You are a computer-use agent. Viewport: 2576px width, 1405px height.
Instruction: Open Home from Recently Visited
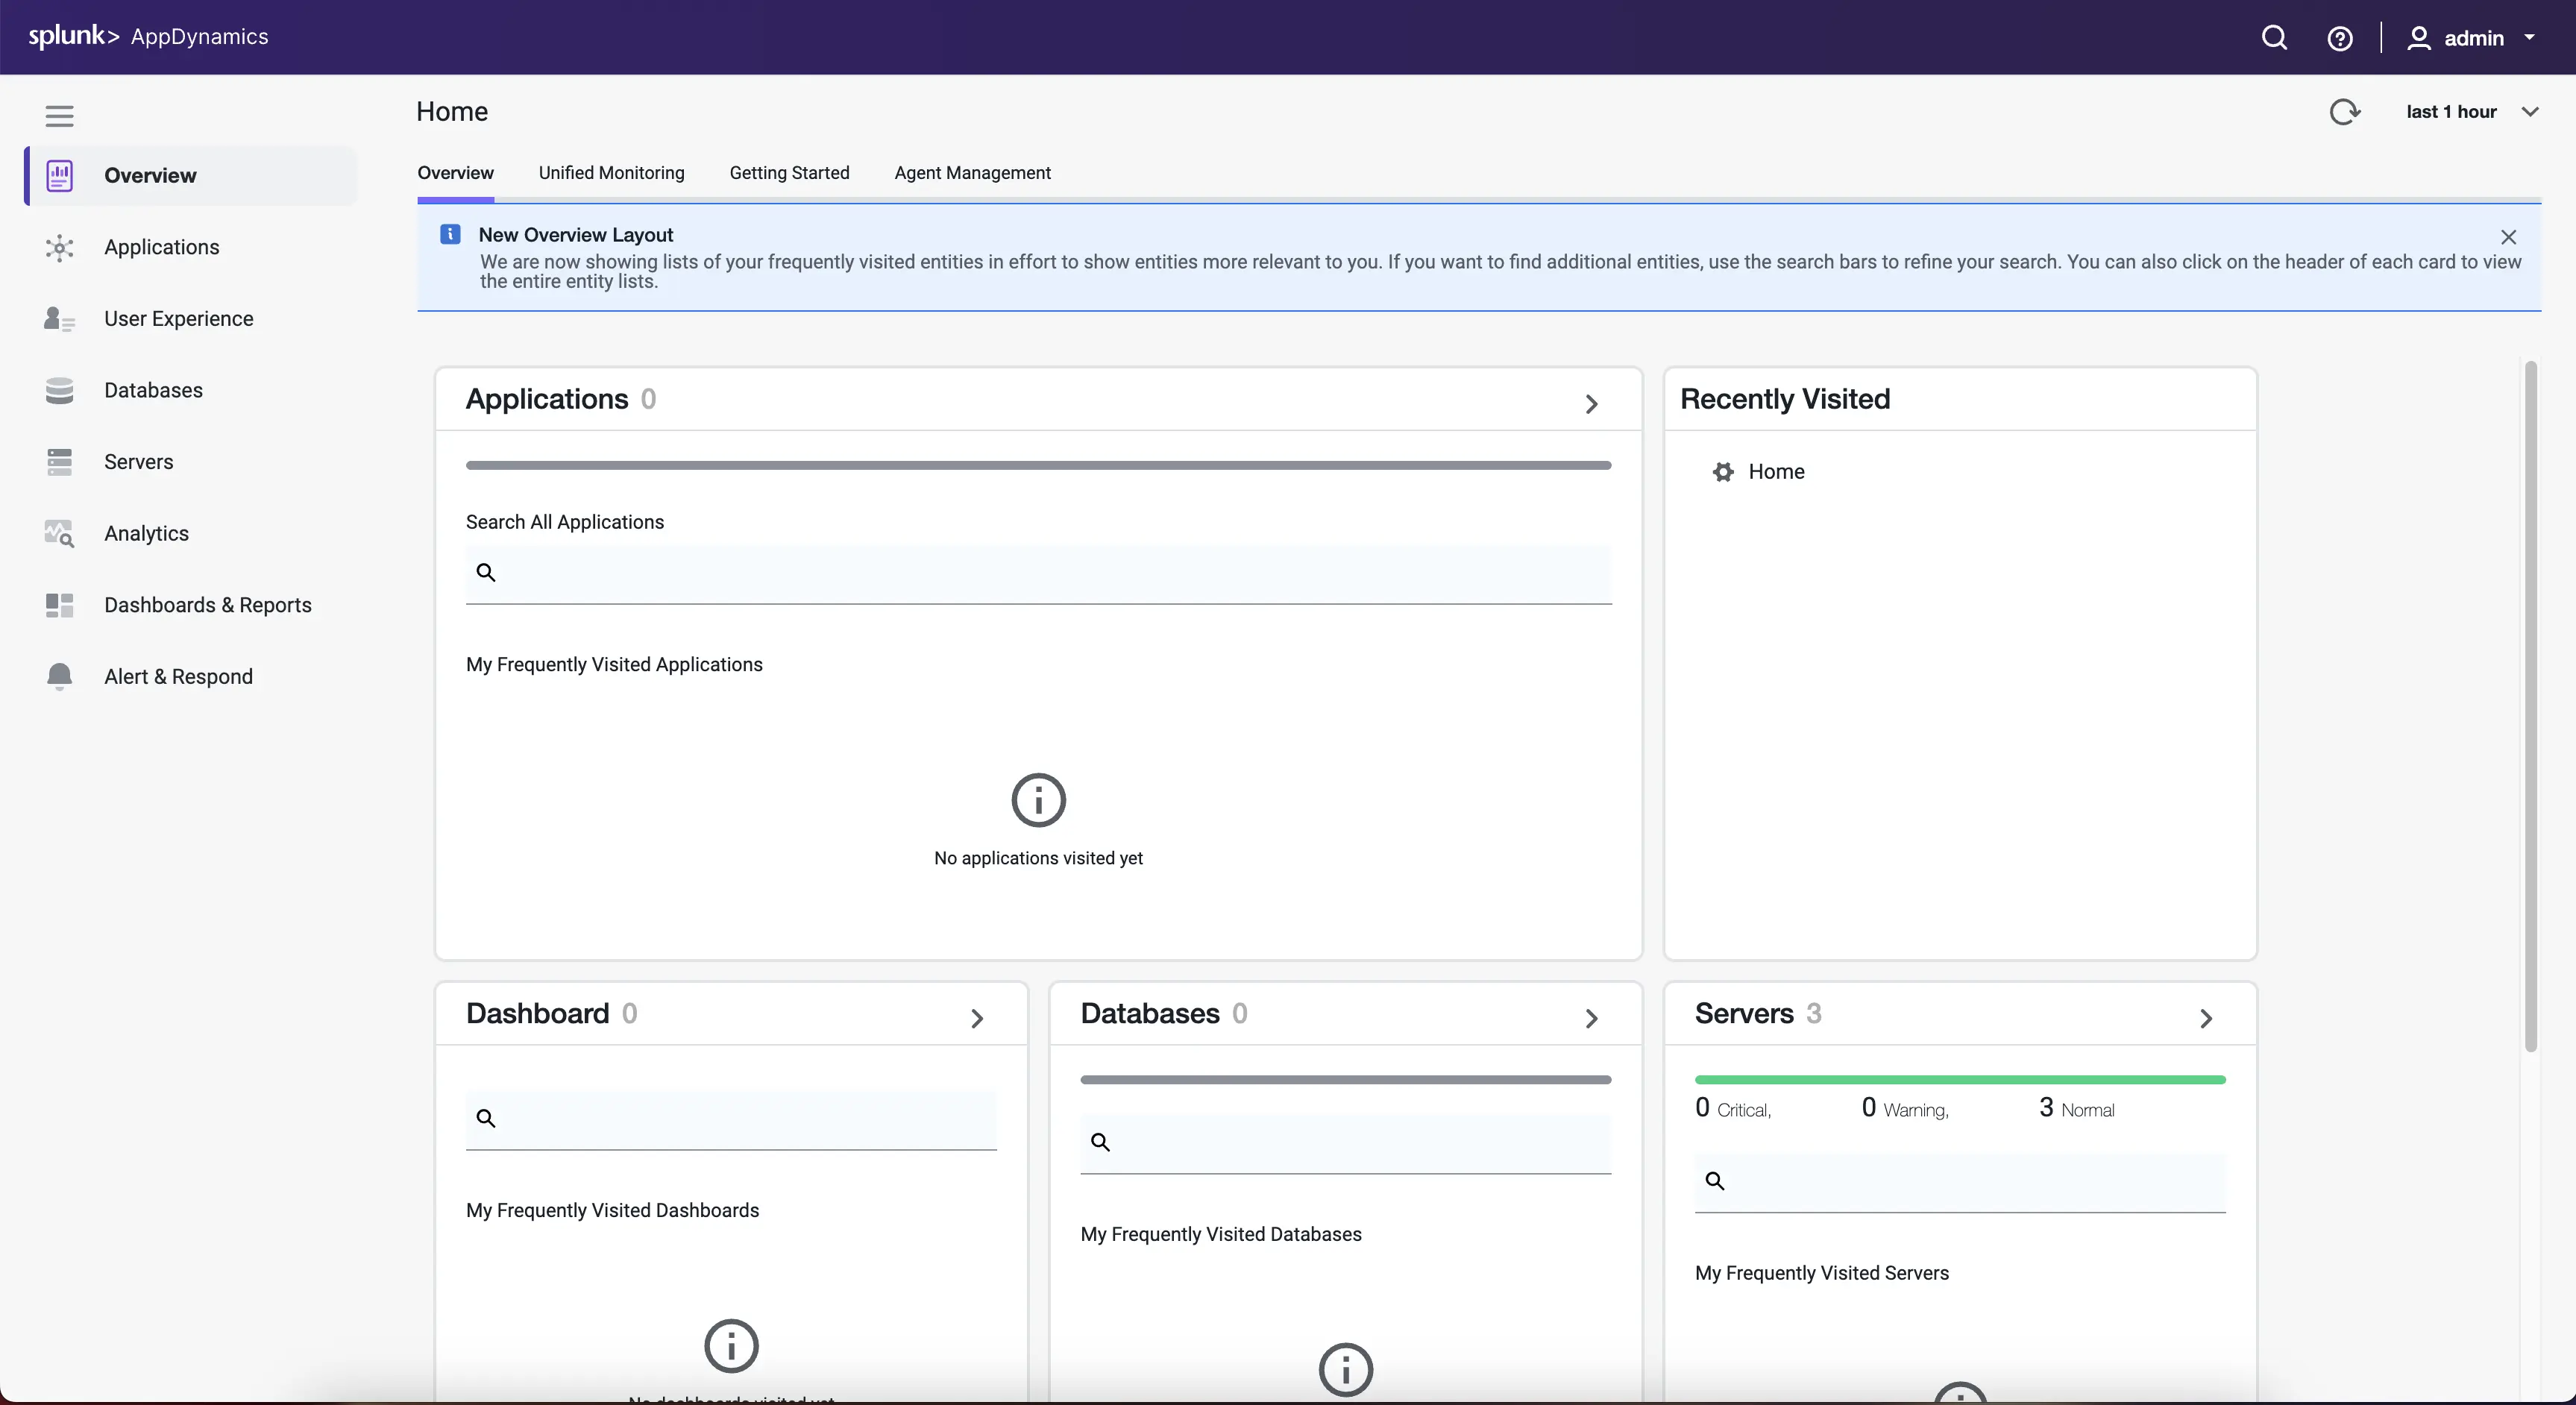click(1777, 471)
